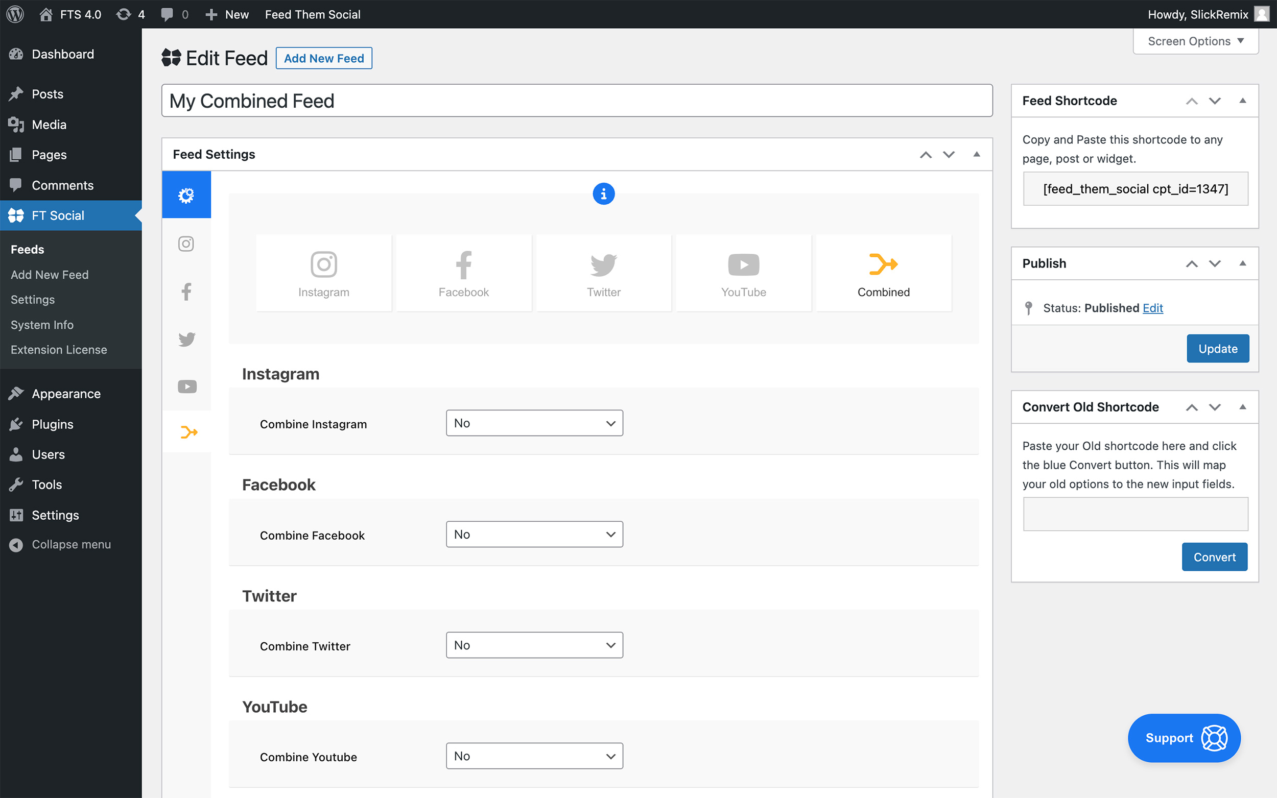This screenshot has height=798, width=1277.
Task: Open the updates icon showing 4
Action: (130, 14)
